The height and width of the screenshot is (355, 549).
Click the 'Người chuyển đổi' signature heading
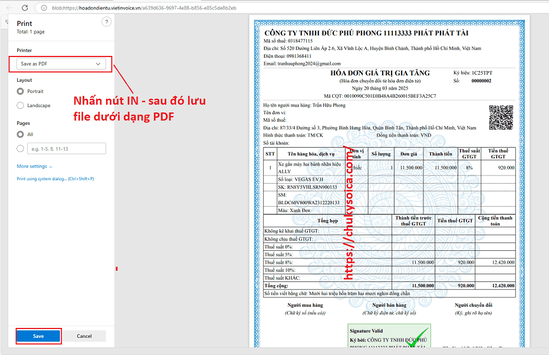474,305
